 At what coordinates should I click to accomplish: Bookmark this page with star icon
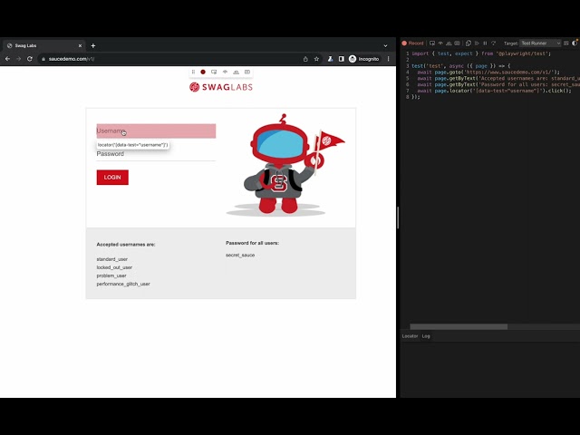coord(316,59)
